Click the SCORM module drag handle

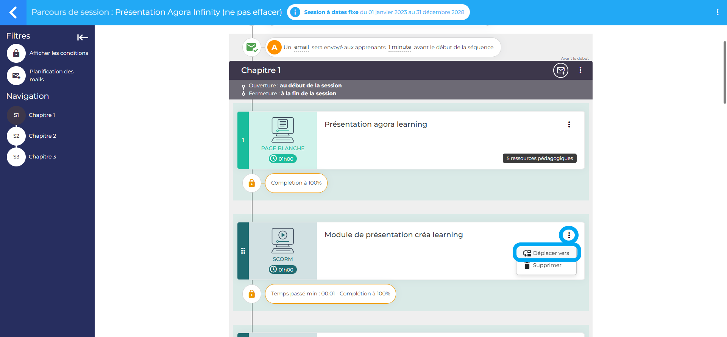[x=243, y=251]
